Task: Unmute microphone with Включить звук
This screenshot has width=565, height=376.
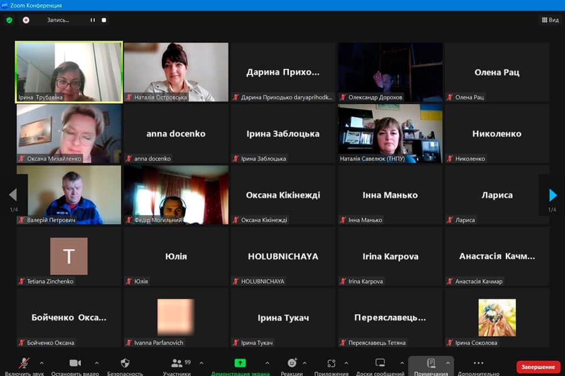Action: 24,366
